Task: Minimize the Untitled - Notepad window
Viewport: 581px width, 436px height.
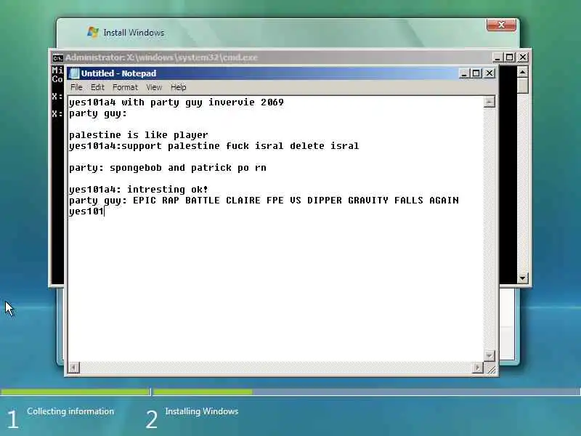Action: 464,73
